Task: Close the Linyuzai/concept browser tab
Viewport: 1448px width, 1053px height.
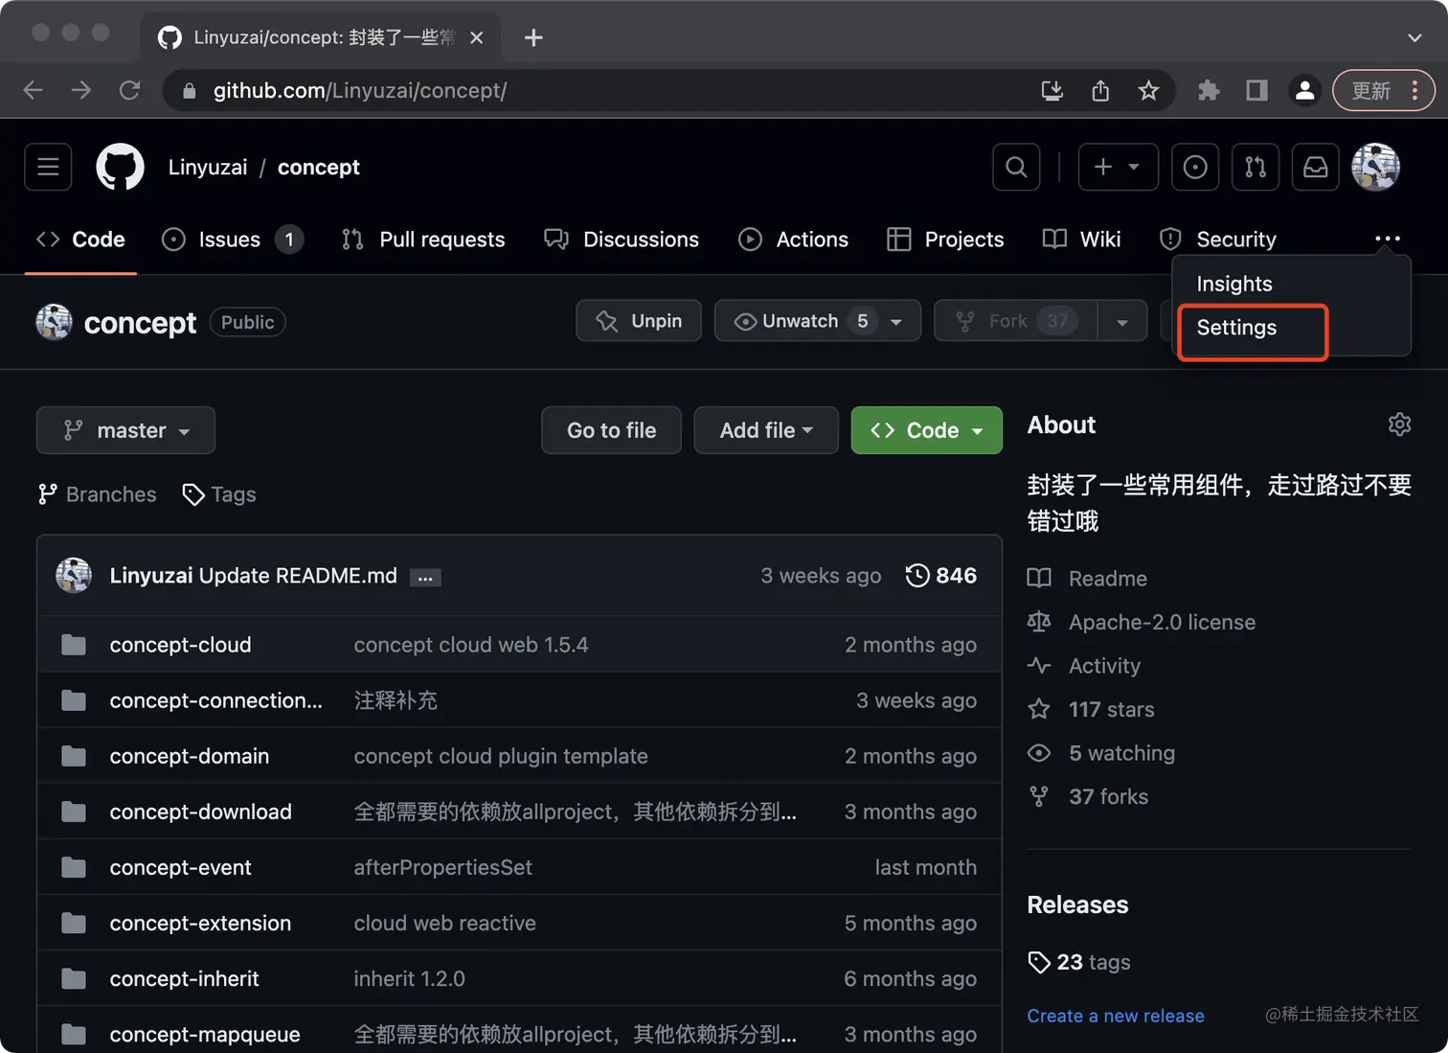Action: (476, 37)
